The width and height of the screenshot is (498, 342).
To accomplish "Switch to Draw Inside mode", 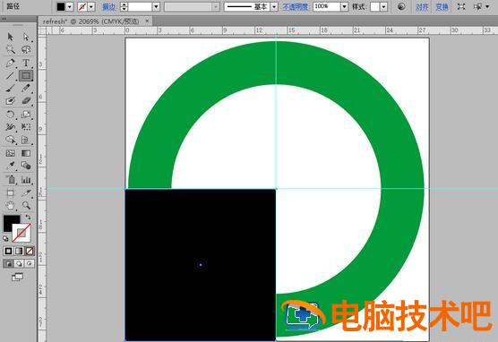I will pos(30,263).
